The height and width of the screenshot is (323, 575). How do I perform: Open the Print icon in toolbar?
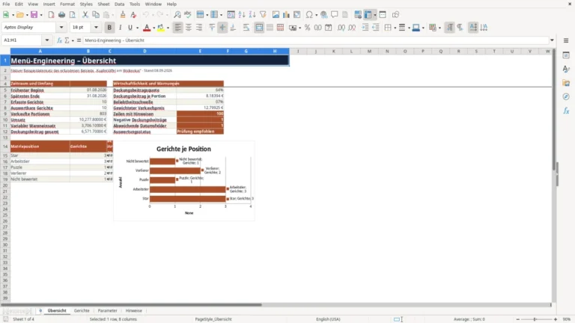tap(61, 15)
